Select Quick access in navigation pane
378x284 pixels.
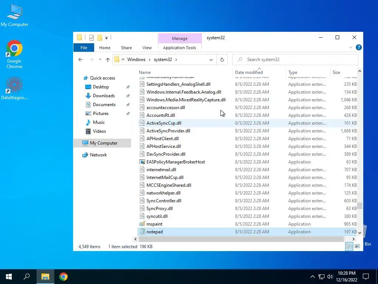point(103,78)
